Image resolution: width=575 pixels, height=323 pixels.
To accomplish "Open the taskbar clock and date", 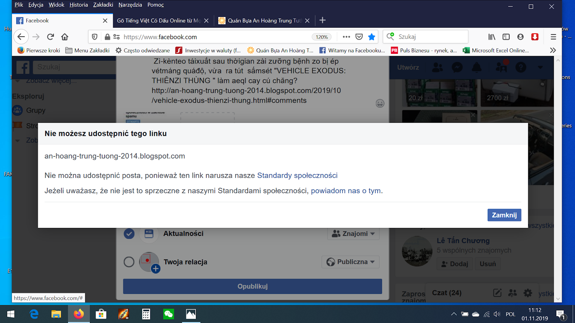I will coord(535,314).
